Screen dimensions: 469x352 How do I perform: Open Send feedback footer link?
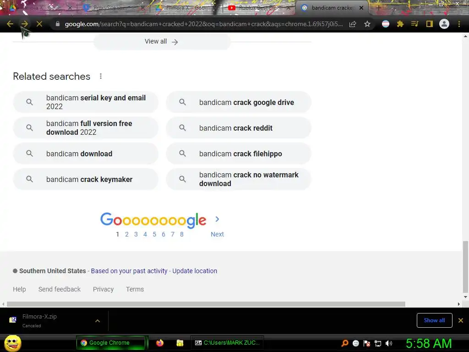[x=60, y=289]
